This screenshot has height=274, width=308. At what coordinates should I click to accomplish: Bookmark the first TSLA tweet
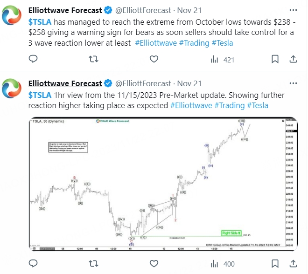click(x=275, y=59)
